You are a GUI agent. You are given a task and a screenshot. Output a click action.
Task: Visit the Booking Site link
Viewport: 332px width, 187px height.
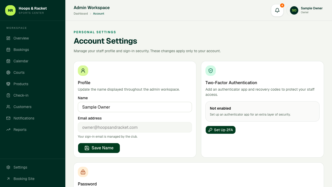click(x=33, y=179)
